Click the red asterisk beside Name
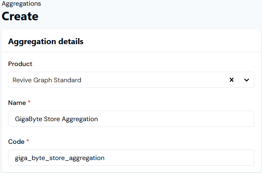Screen dimensions: 262x173 (x=29, y=103)
